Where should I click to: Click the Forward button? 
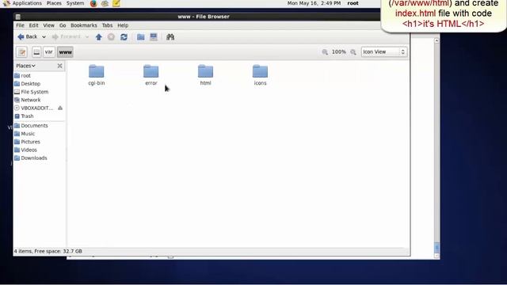(67, 37)
